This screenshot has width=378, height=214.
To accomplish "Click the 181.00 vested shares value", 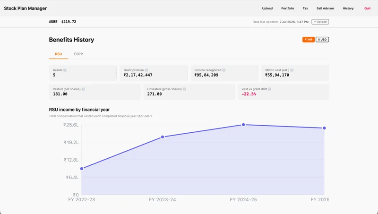I will (x=60, y=94).
